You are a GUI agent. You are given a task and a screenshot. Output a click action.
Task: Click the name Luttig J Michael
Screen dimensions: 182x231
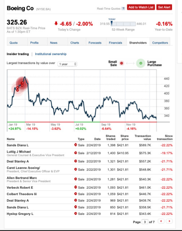(19, 152)
